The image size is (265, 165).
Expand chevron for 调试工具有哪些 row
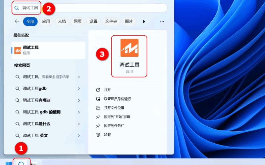click(x=79, y=100)
